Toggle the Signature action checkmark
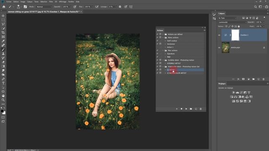 click(157, 54)
